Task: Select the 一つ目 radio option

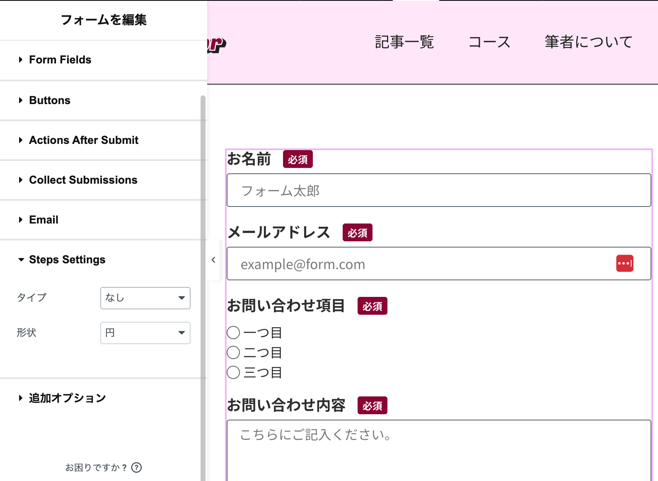Action: (x=234, y=333)
